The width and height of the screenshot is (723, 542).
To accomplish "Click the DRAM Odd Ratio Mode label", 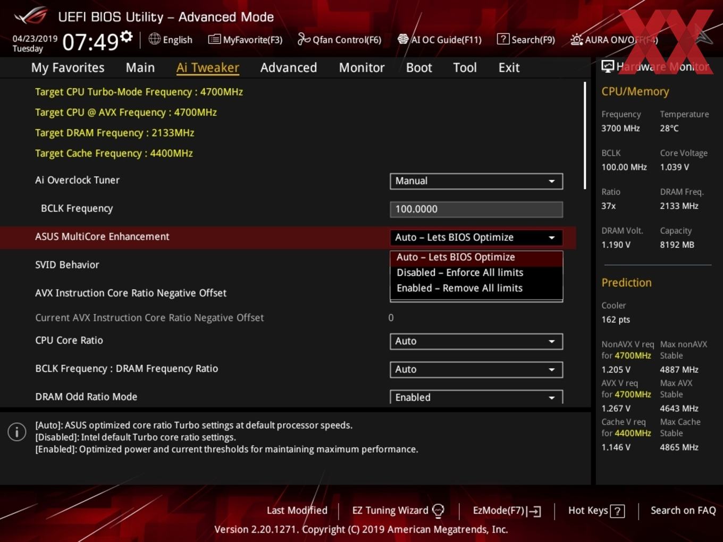I will [86, 397].
